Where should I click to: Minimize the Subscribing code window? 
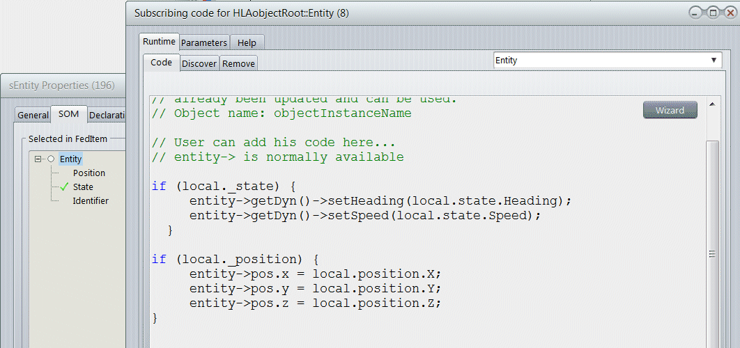point(695,13)
